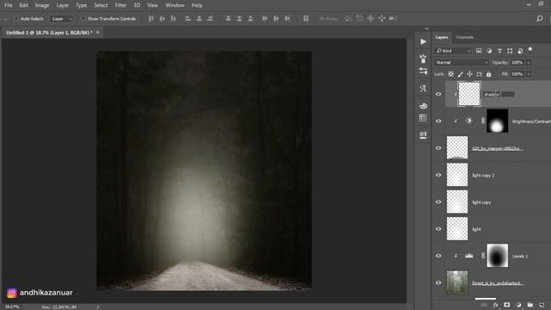This screenshot has width=551, height=310.
Task: Toggle visibility of Levels 1 layer
Action: [438, 256]
